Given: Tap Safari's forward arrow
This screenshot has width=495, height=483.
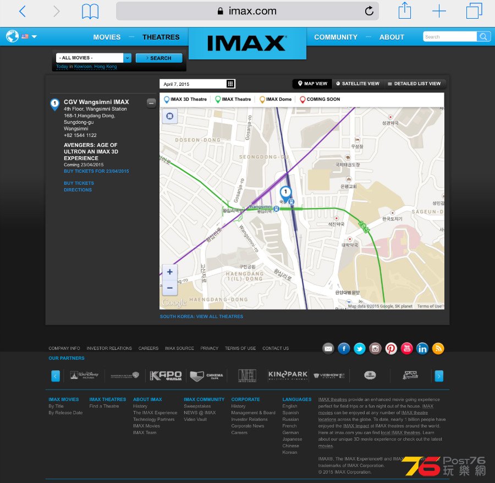Looking at the screenshot, I should 56,12.
